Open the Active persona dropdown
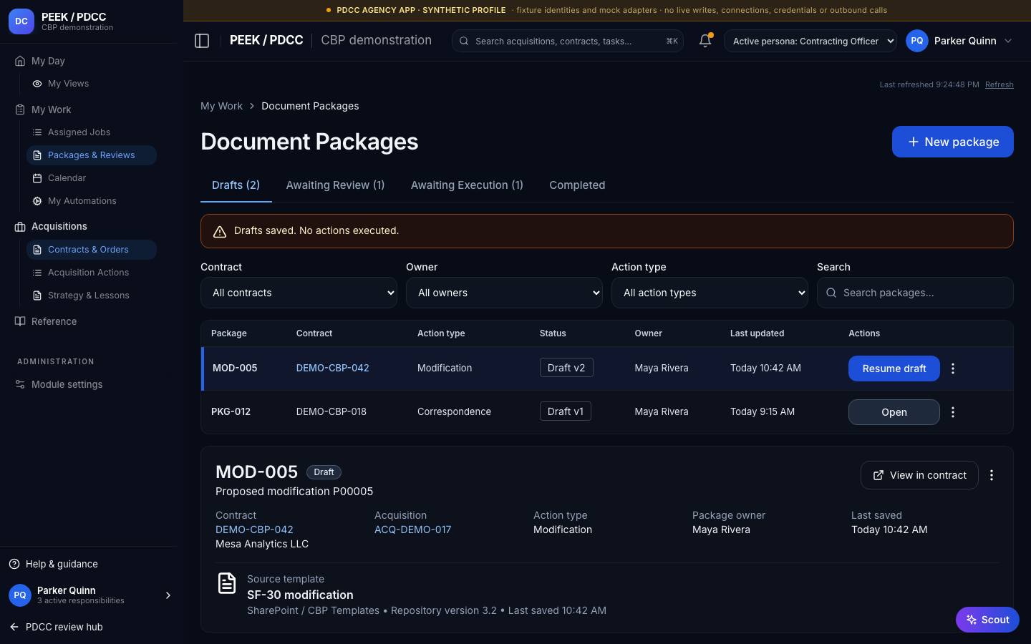1031x644 pixels. [x=810, y=41]
